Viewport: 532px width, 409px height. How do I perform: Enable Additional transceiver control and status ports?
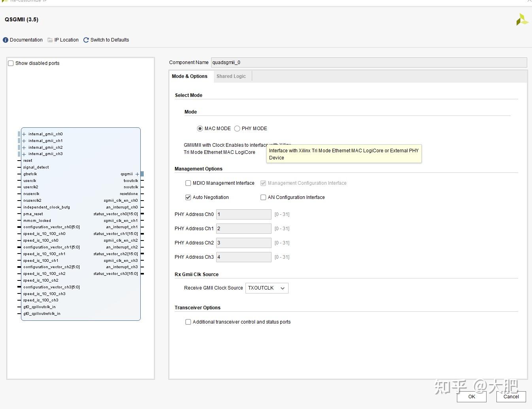(x=188, y=322)
